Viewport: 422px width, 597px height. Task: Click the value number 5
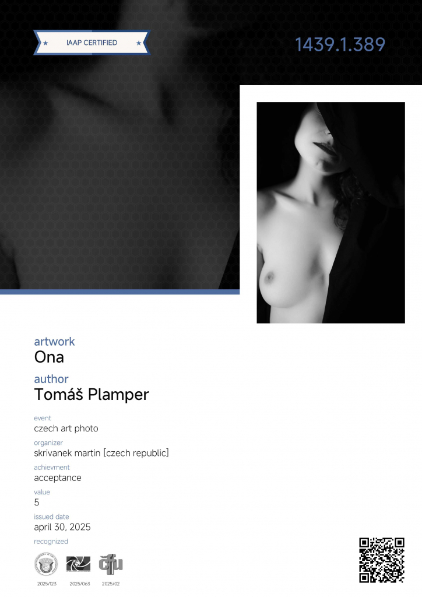pyautogui.click(x=37, y=502)
